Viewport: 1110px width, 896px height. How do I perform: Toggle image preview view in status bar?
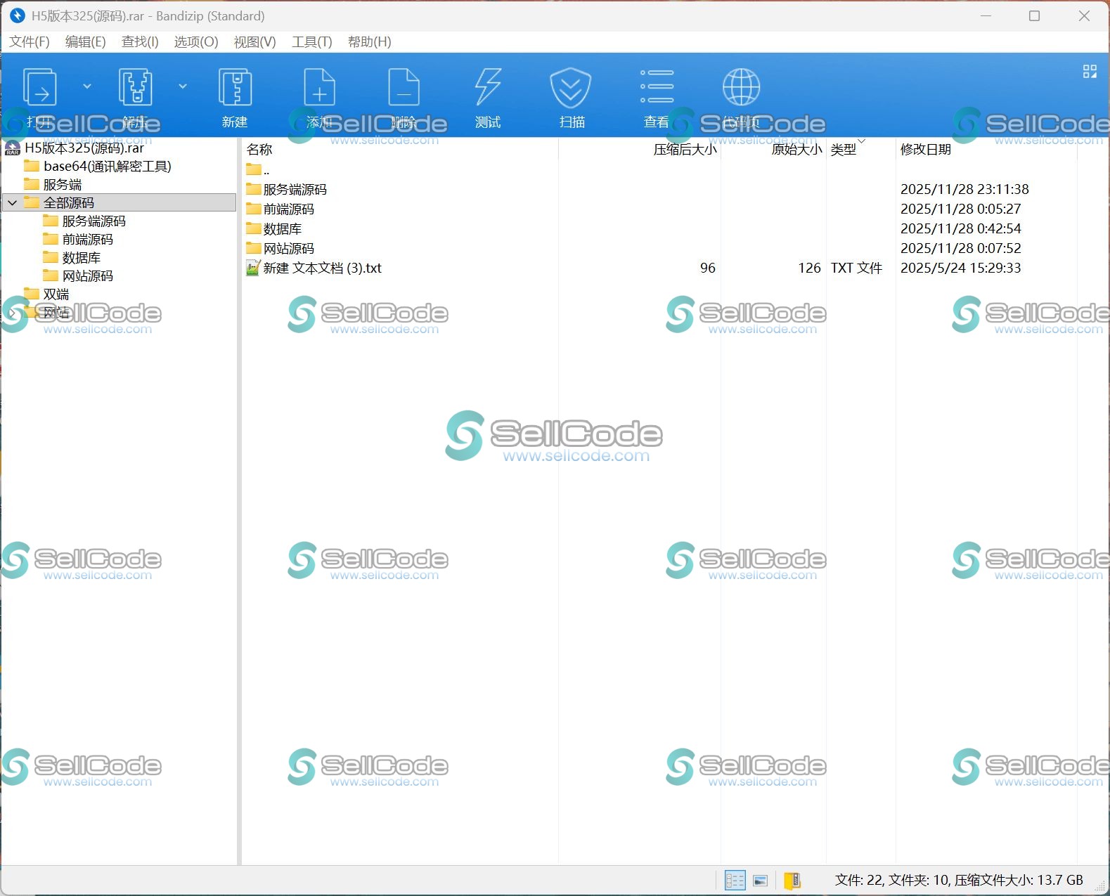pyautogui.click(x=760, y=881)
